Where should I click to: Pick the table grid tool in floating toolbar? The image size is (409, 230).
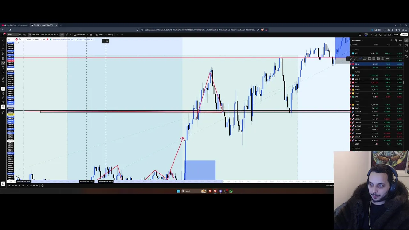[383, 58]
